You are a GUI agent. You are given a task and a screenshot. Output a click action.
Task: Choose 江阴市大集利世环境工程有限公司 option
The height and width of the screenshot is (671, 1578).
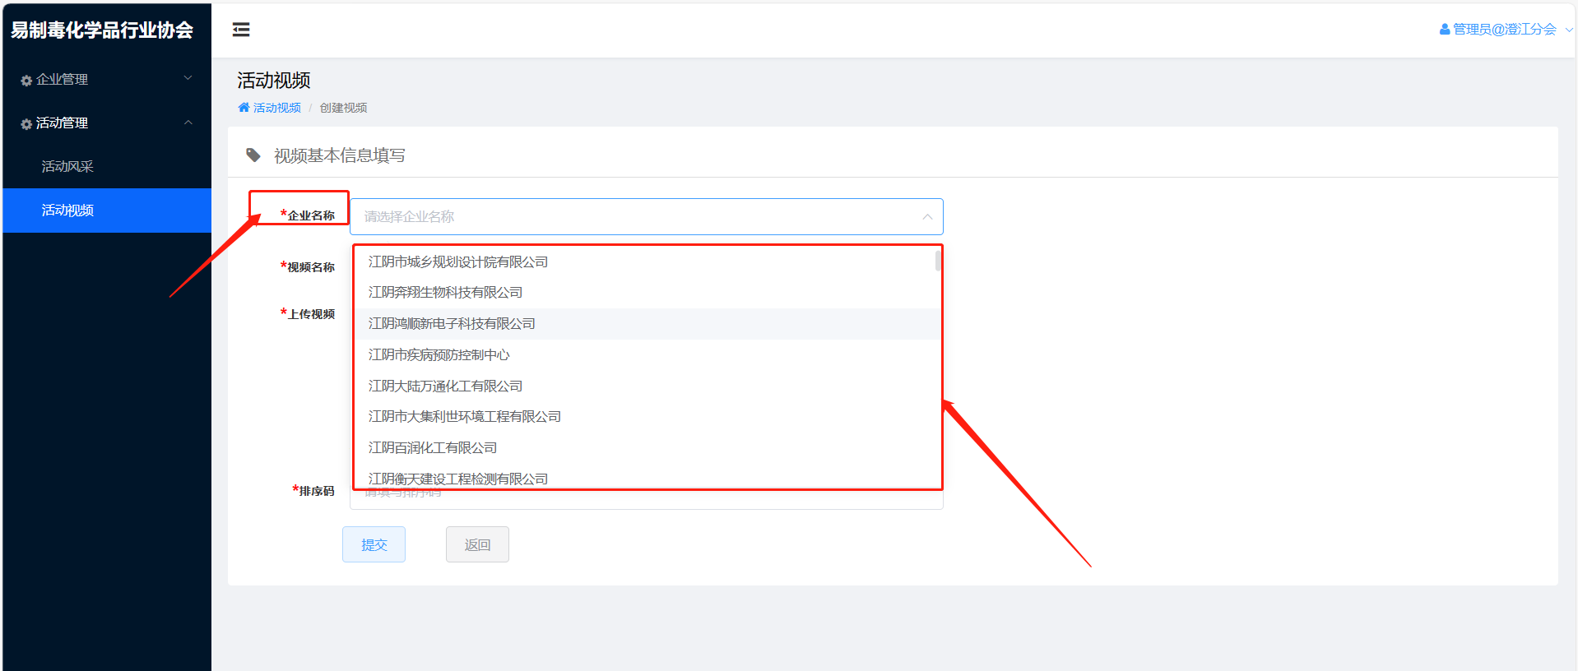tap(647, 417)
